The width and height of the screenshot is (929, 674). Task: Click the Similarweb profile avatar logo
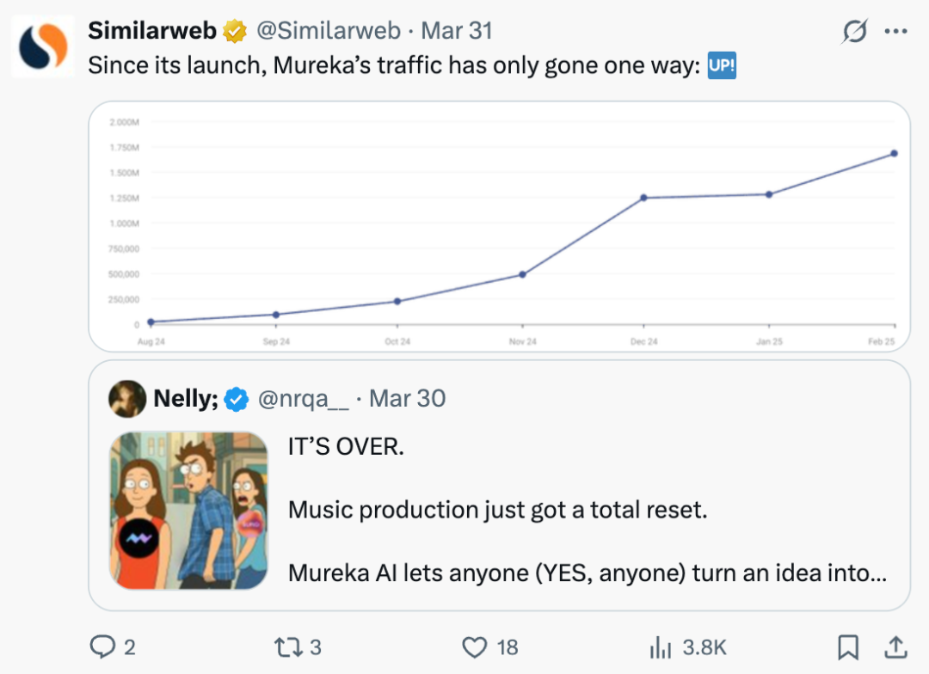(43, 46)
